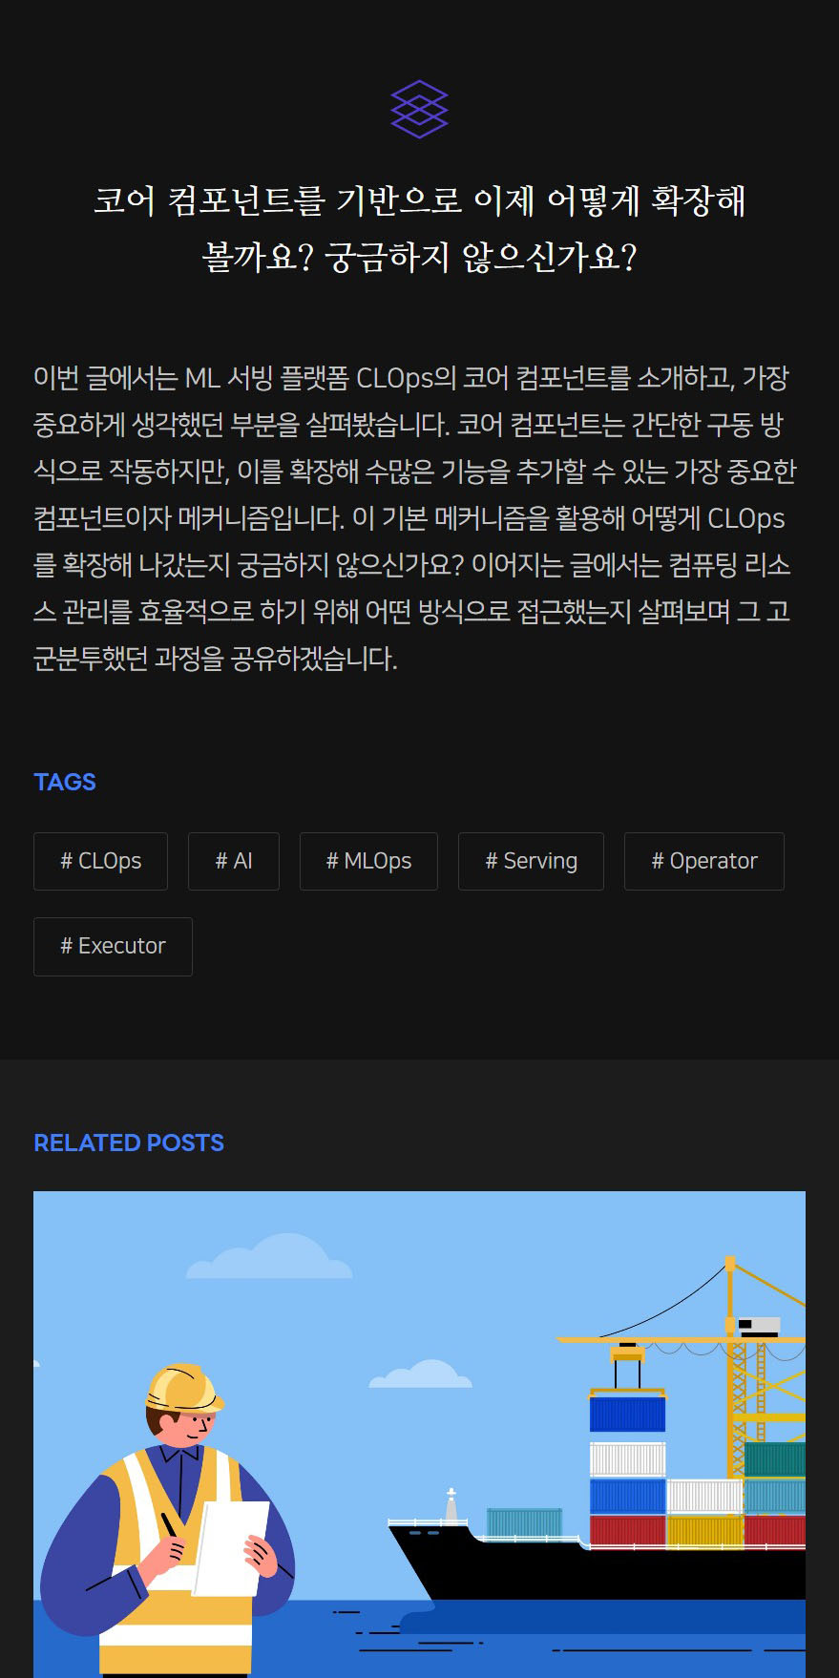Click the worker's yellow hard hat

tap(183, 1388)
